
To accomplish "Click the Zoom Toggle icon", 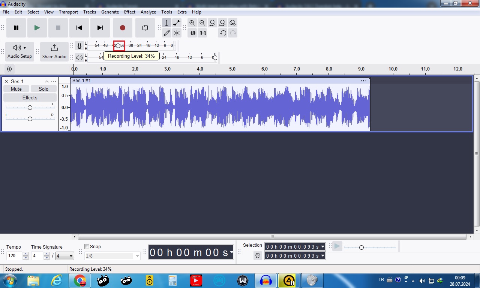I will [x=233, y=23].
